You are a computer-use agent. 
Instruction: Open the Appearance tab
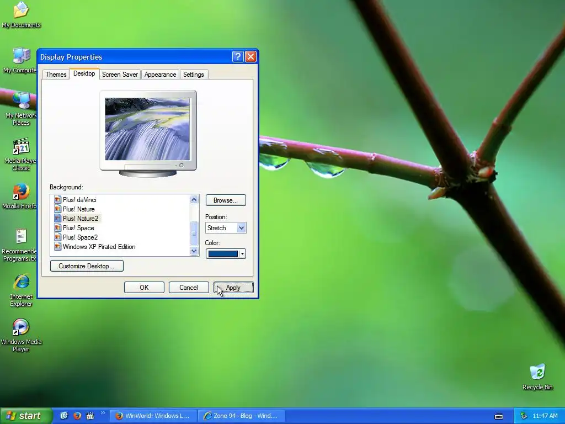[161, 75]
